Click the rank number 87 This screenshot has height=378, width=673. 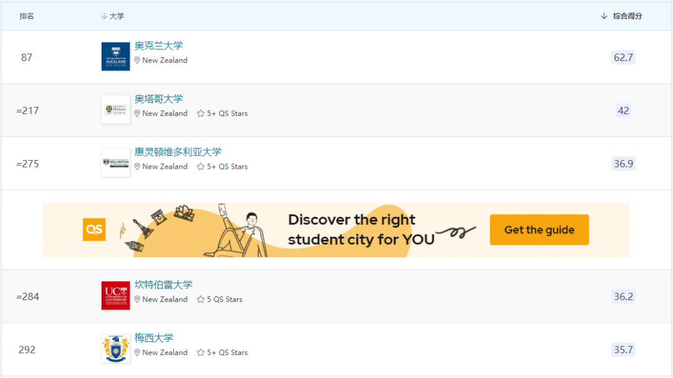coord(27,57)
